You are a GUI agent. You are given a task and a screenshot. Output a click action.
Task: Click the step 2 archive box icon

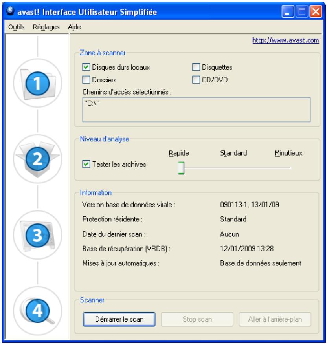(38, 159)
